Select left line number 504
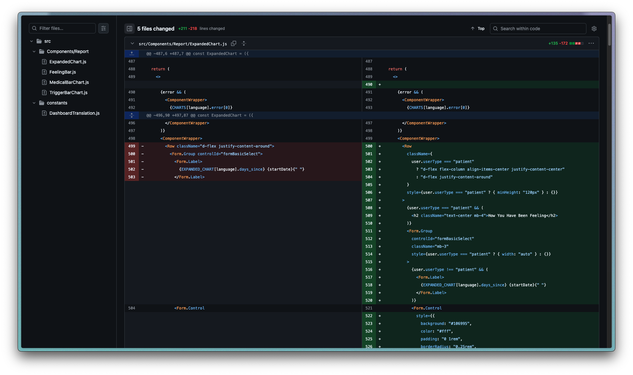 click(x=132, y=308)
